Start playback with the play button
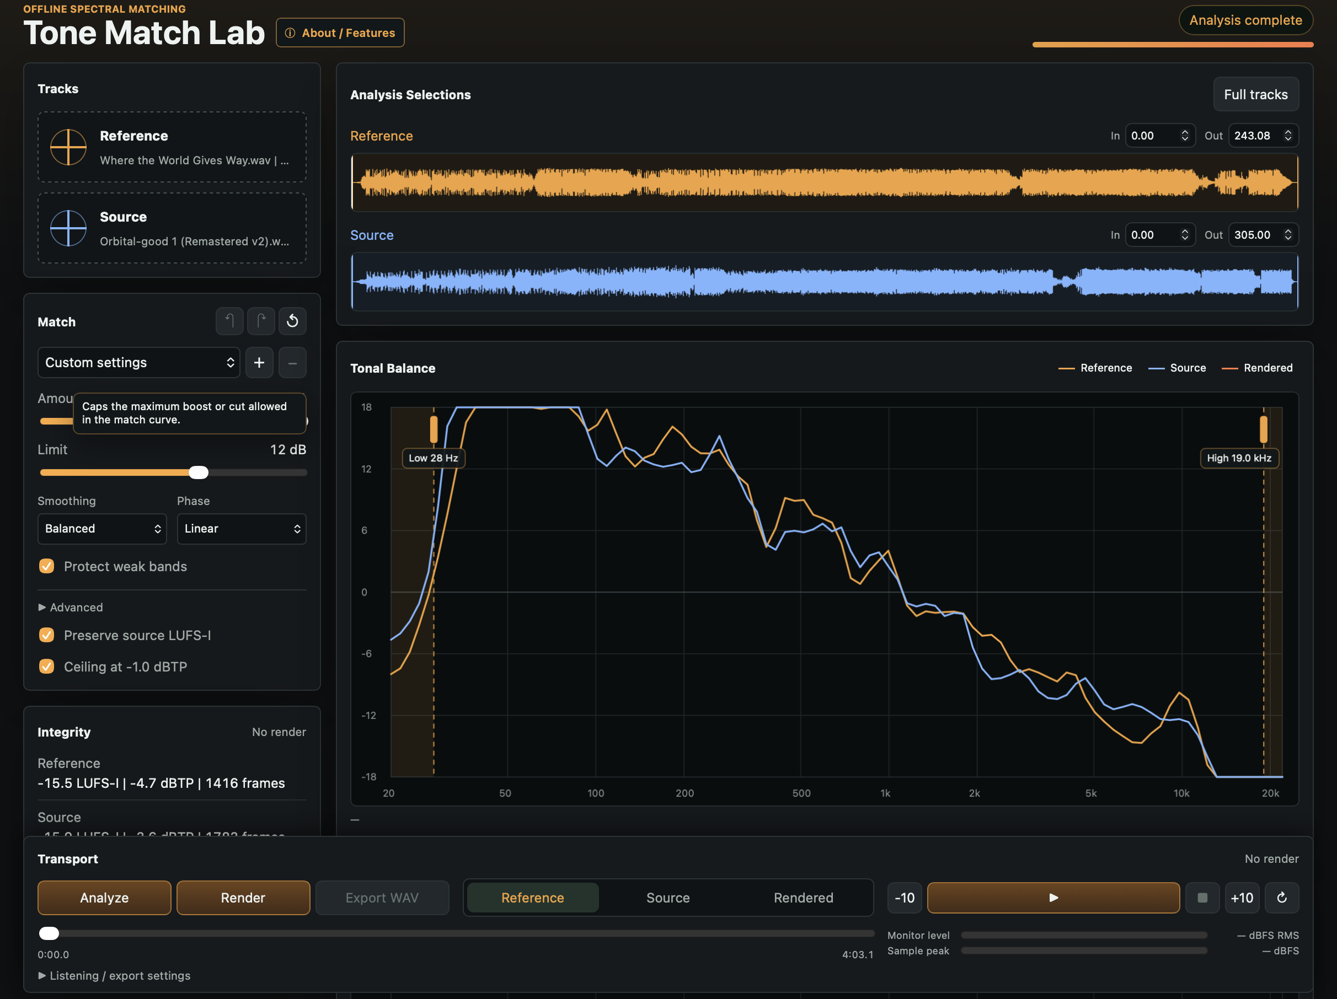Screen dimensions: 1337x999 1053,898
